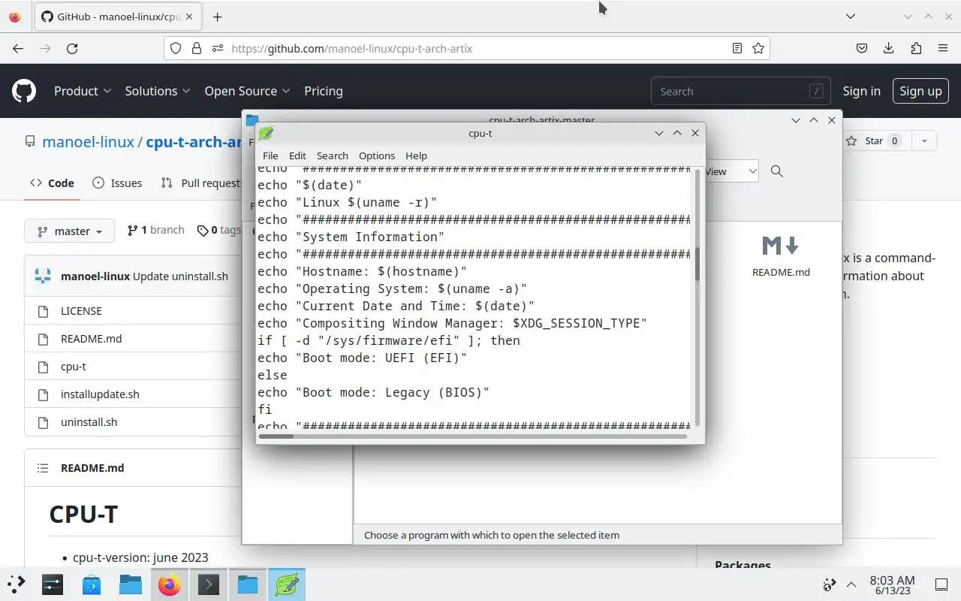The image size is (961, 601).
Task: Click the padlock site security icon
Action: tap(197, 48)
